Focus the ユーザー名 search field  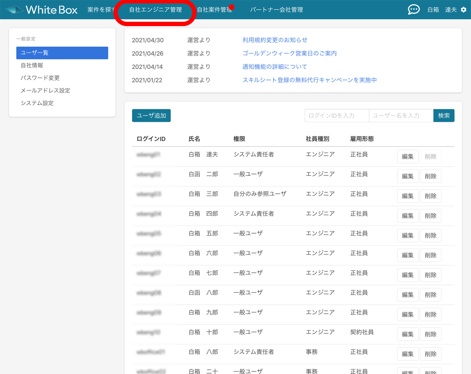(x=401, y=116)
